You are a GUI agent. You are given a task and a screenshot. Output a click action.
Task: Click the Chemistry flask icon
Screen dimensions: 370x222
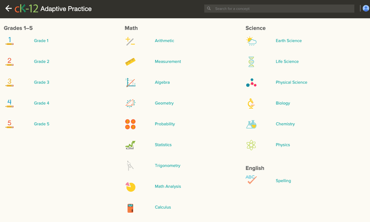point(251,124)
